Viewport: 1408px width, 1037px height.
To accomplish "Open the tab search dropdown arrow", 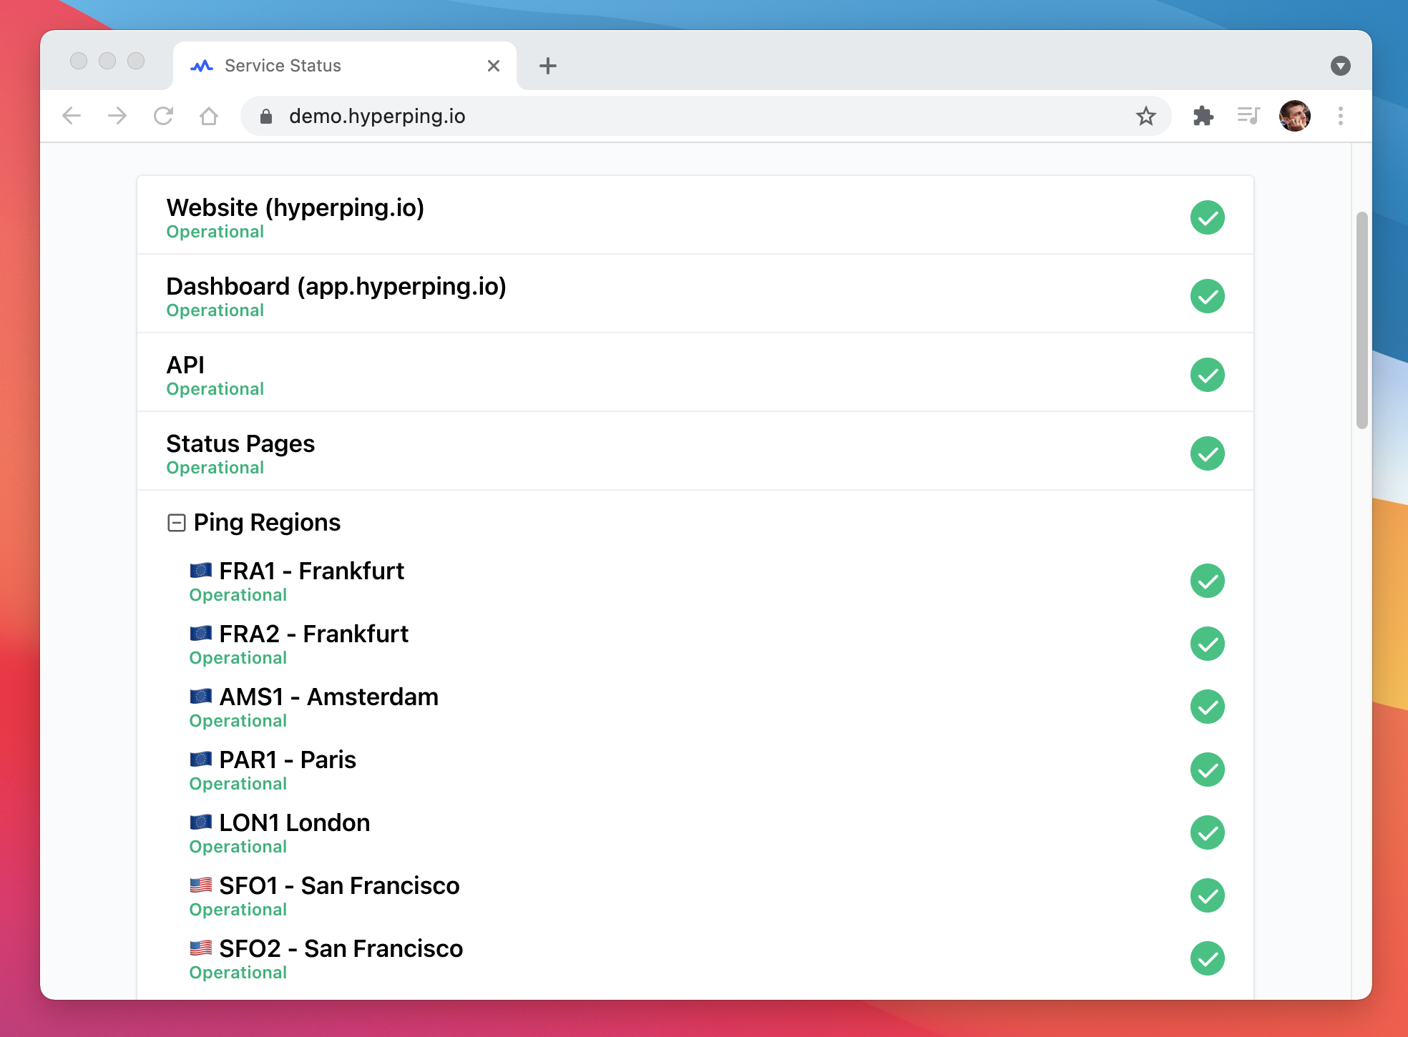I will [1341, 66].
